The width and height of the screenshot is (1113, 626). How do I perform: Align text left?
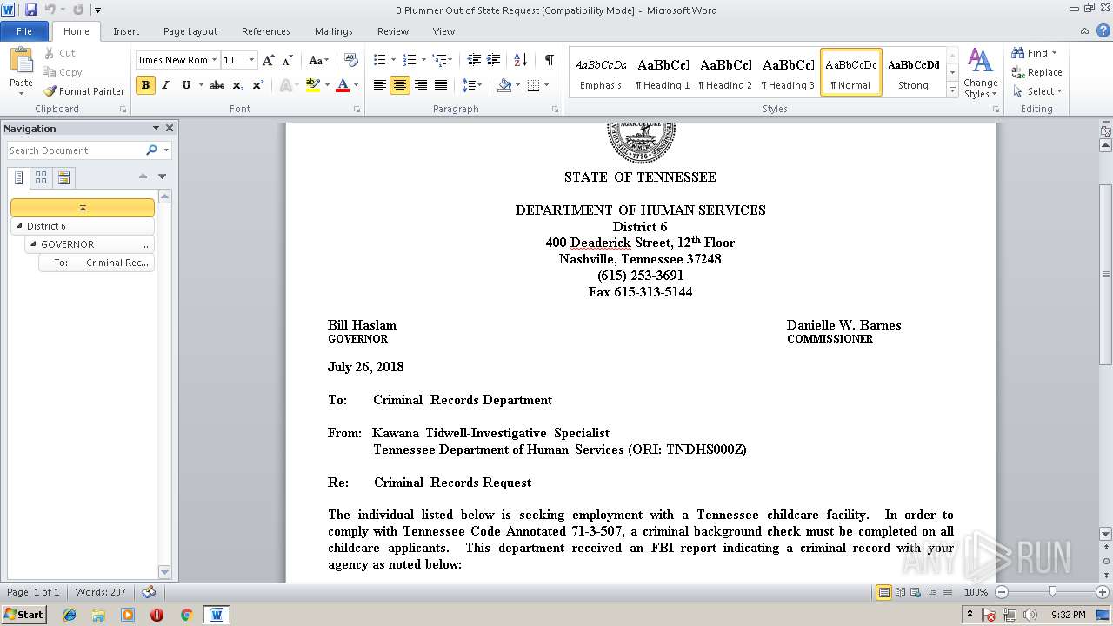coord(380,85)
